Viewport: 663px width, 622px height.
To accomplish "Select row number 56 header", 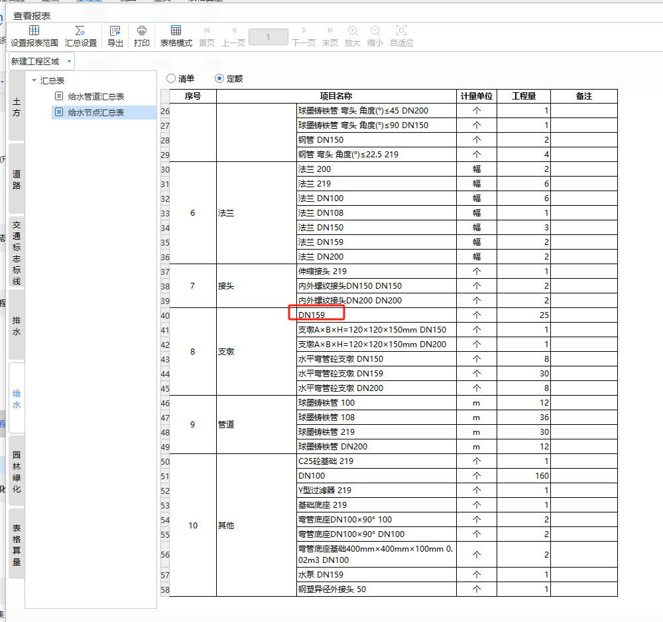I will tap(165, 554).
